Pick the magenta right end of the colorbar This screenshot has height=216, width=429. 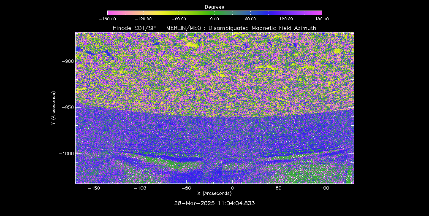pos(319,13)
